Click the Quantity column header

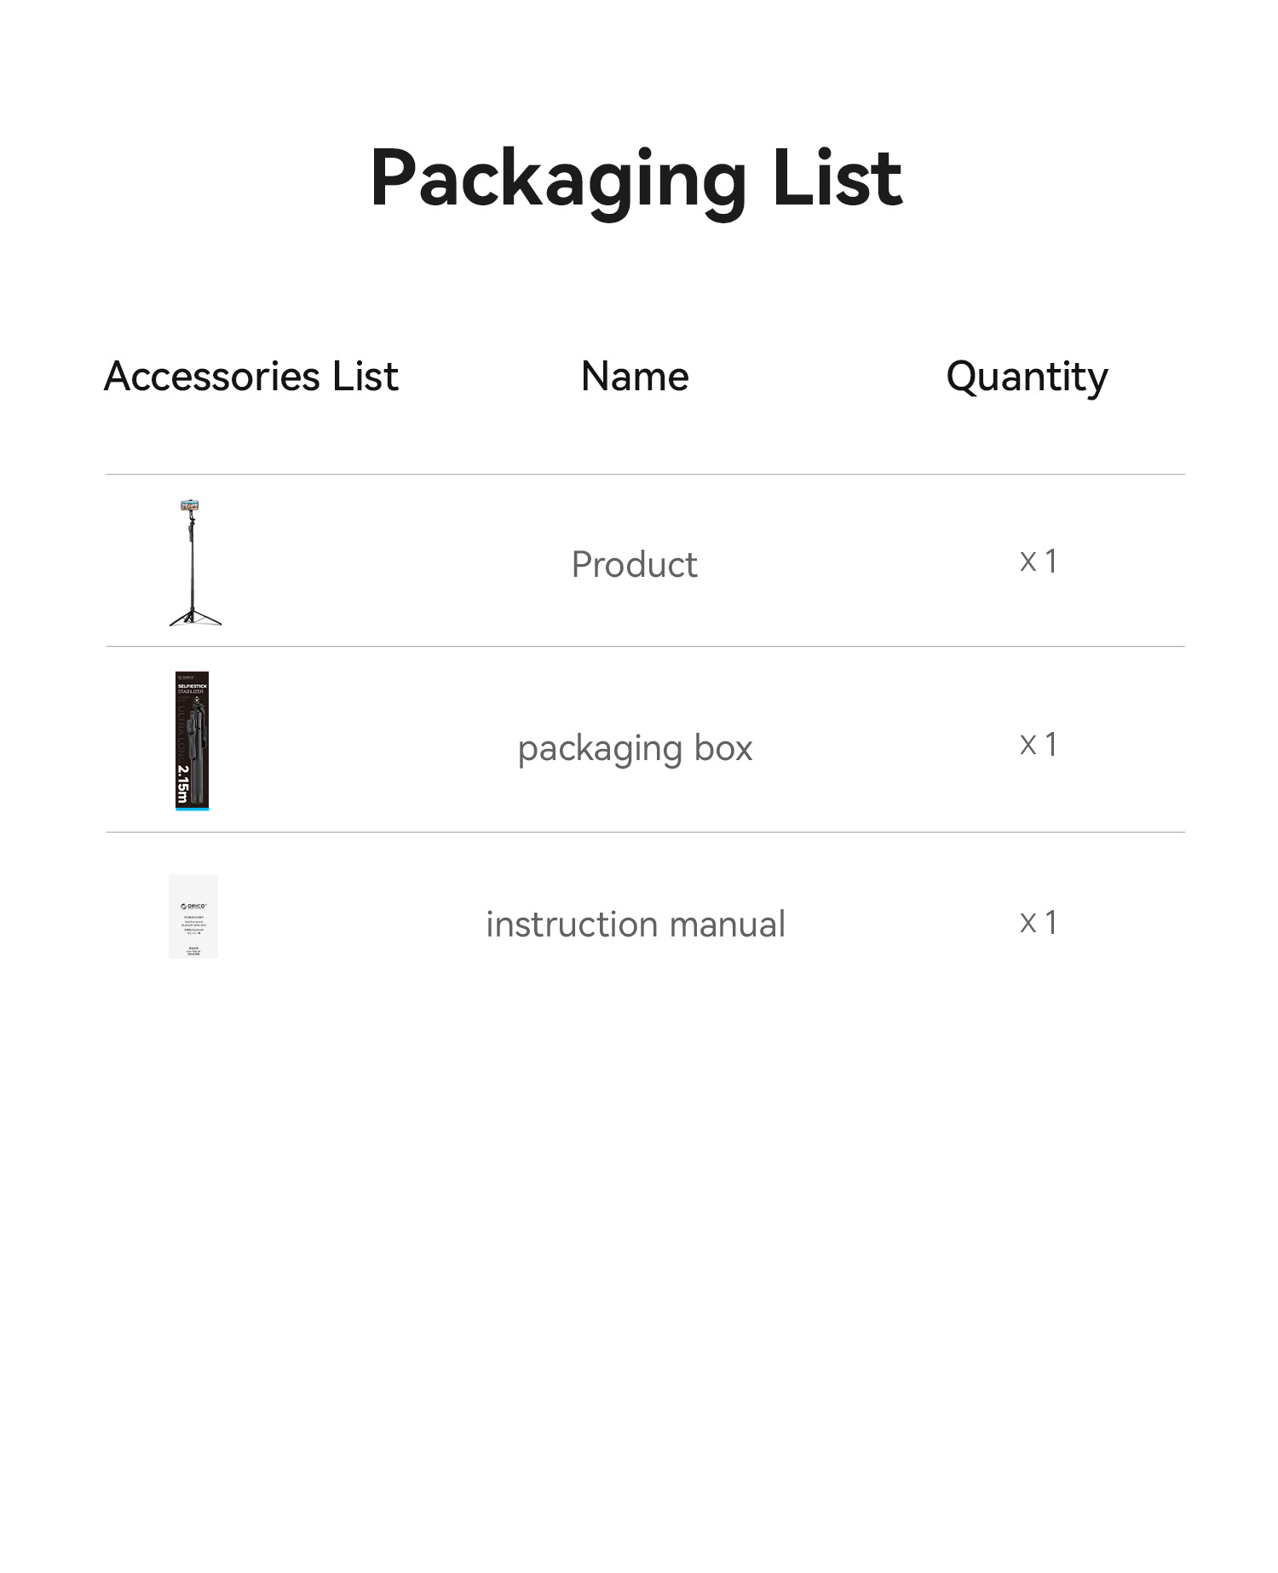(1027, 377)
